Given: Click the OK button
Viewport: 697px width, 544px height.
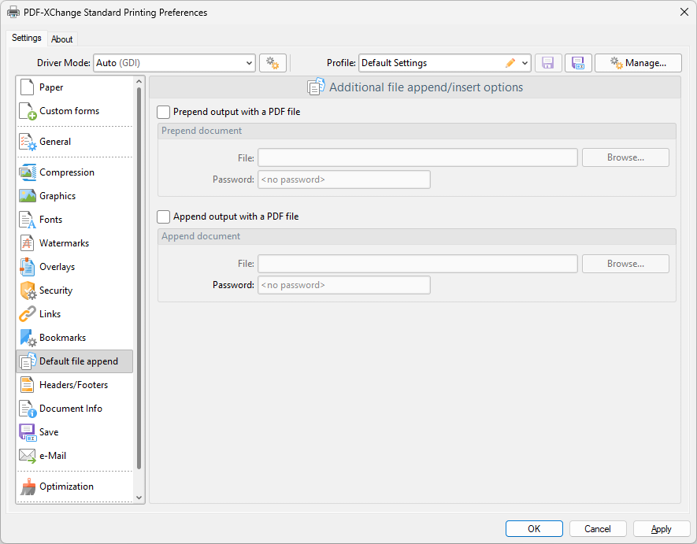Looking at the screenshot, I should (x=534, y=529).
